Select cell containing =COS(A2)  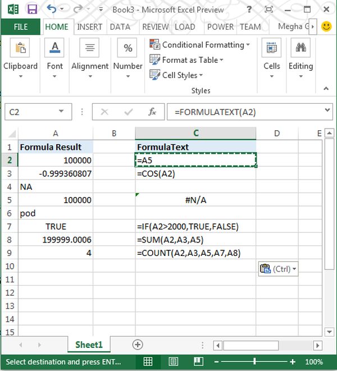195,173
